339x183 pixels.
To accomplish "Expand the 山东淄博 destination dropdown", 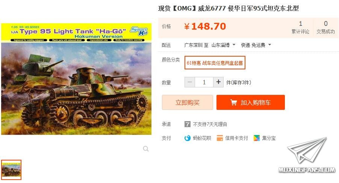I will [x=224, y=45].
